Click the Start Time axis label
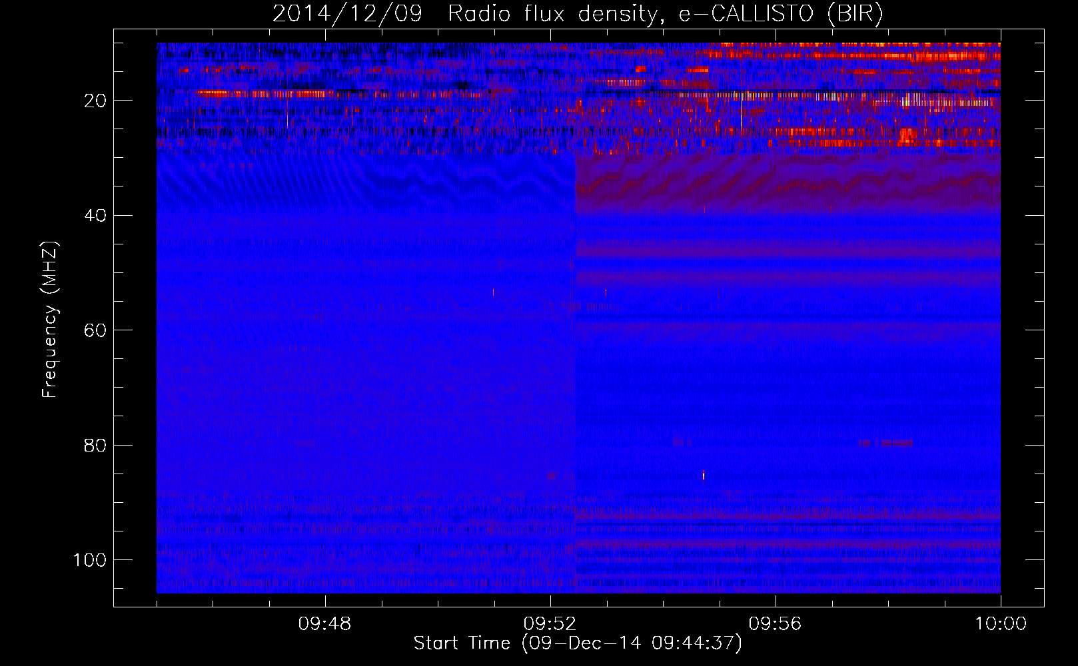The width and height of the screenshot is (1078, 666). [x=578, y=643]
